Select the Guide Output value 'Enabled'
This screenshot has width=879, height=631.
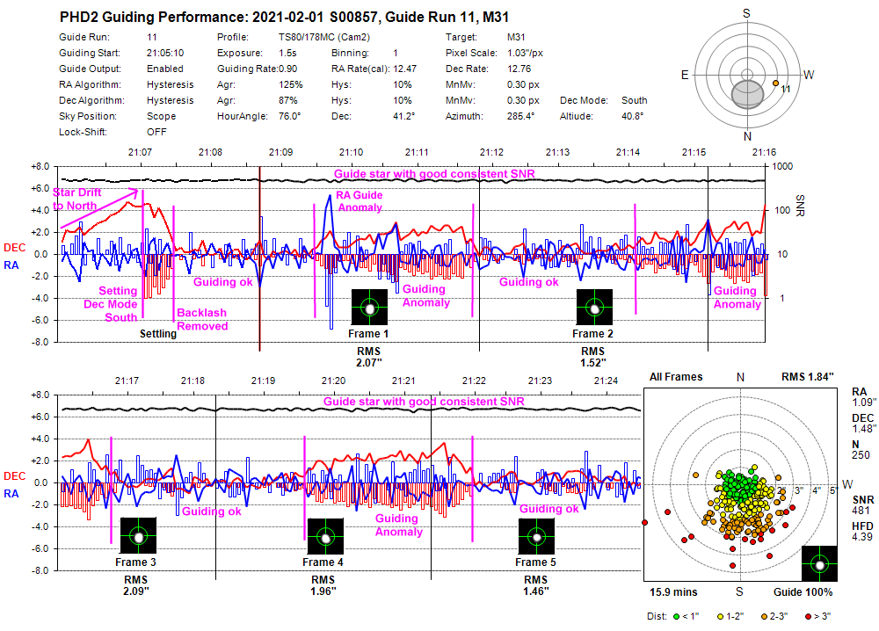pos(165,69)
